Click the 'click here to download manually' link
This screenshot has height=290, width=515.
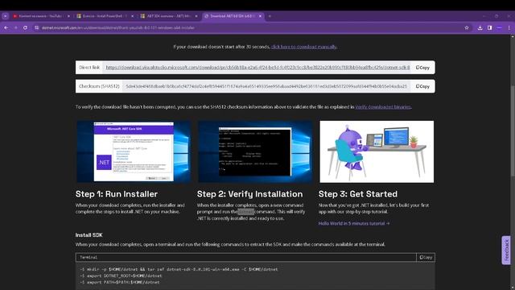[304, 47]
